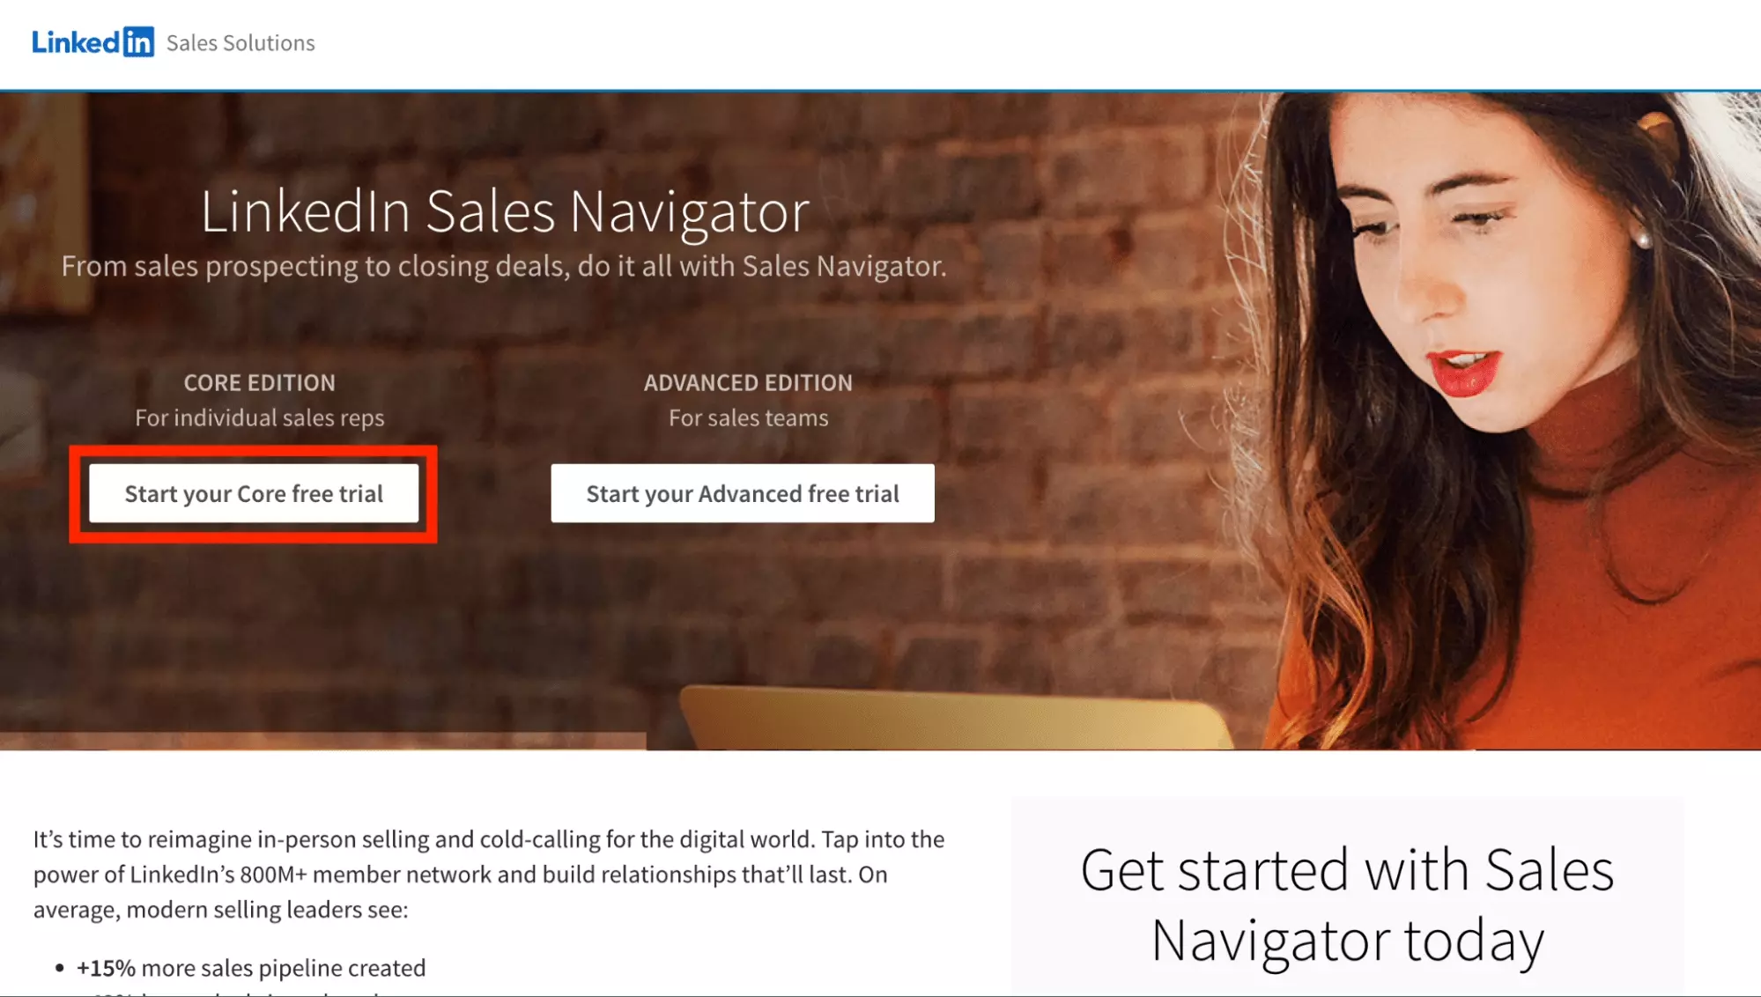Click the red highlight border around Core button

tap(254, 451)
